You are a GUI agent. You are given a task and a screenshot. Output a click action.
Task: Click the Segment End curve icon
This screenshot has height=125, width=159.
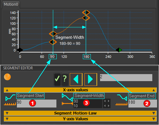pyautogui.click(x=122, y=98)
